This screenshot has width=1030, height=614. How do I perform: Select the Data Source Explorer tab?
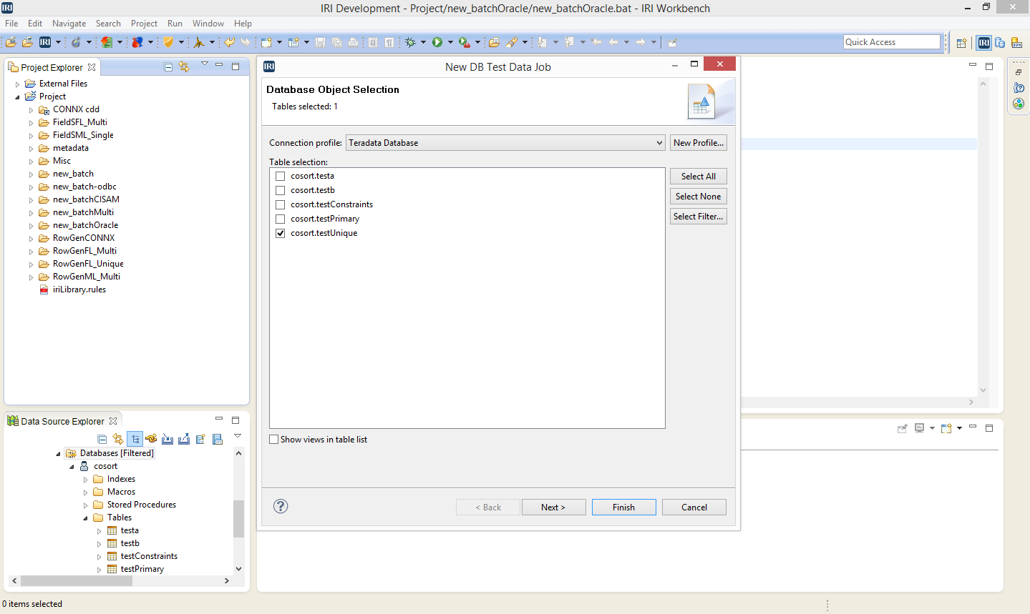(x=62, y=421)
